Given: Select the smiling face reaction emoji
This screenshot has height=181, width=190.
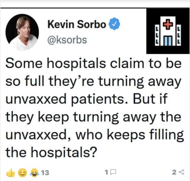Looking at the screenshot, I should tap(22, 173).
